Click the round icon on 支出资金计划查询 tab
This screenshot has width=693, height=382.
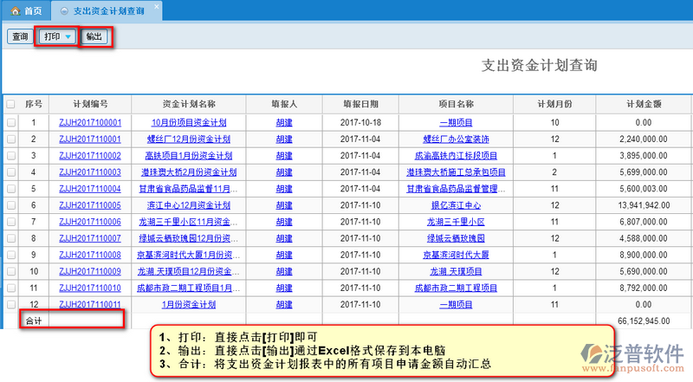coord(62,11)
